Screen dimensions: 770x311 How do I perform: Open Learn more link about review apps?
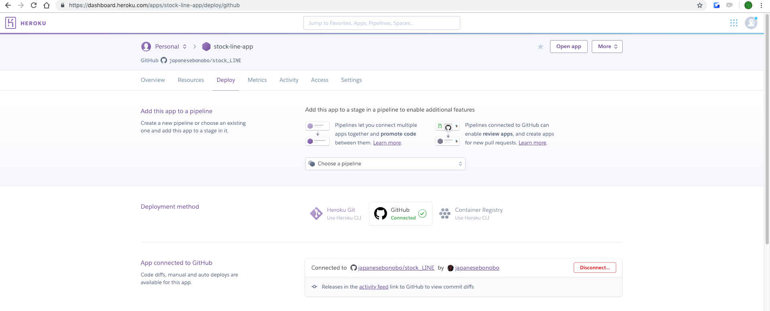point(532,142)
